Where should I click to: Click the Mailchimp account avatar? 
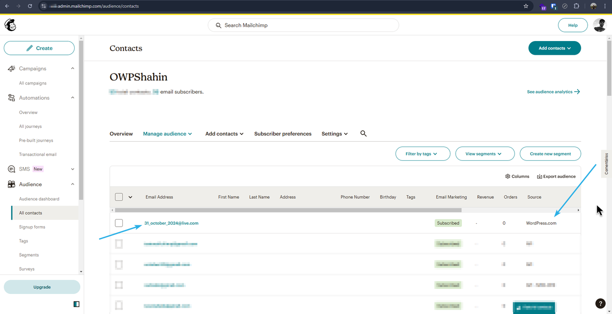pyautogui.click(x=600, y=25)
